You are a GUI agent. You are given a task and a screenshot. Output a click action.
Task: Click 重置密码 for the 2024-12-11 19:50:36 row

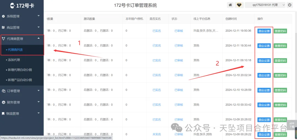tap(280, 31)
